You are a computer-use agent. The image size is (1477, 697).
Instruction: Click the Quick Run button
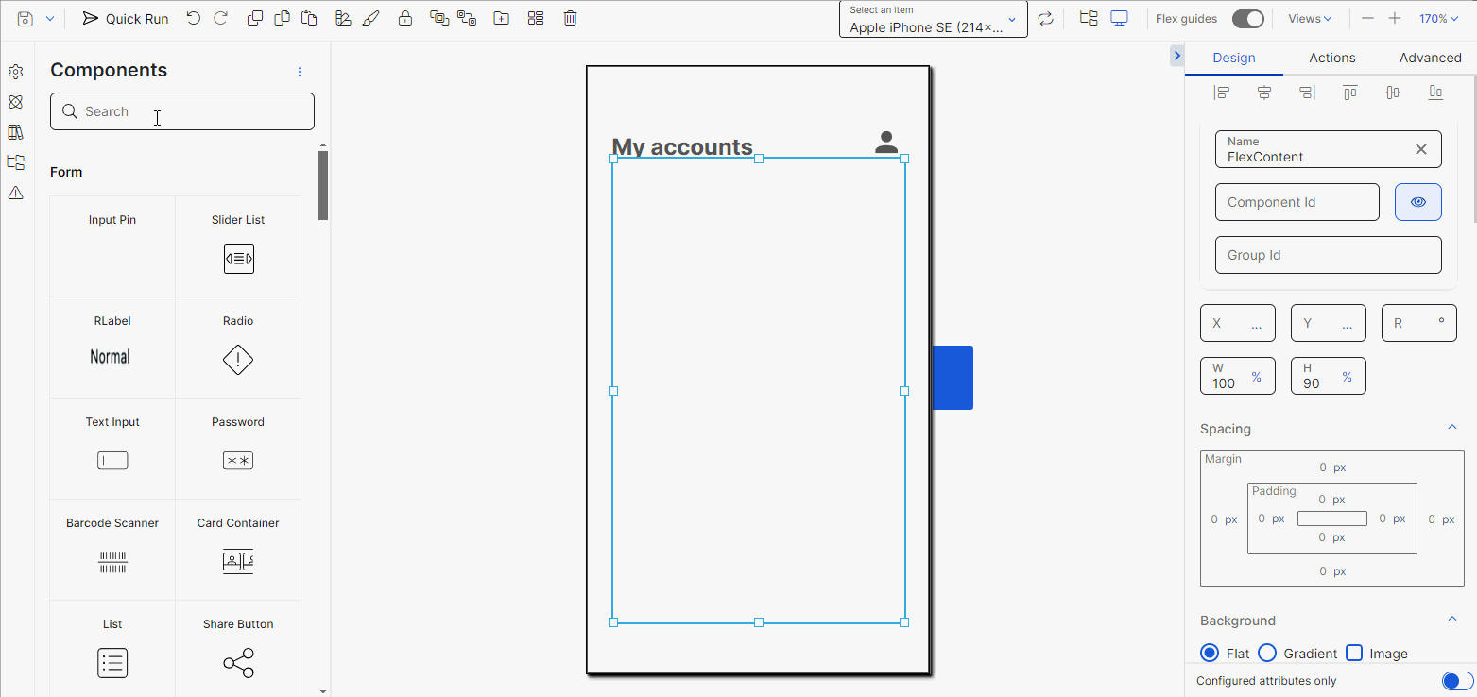coord(126,17)
